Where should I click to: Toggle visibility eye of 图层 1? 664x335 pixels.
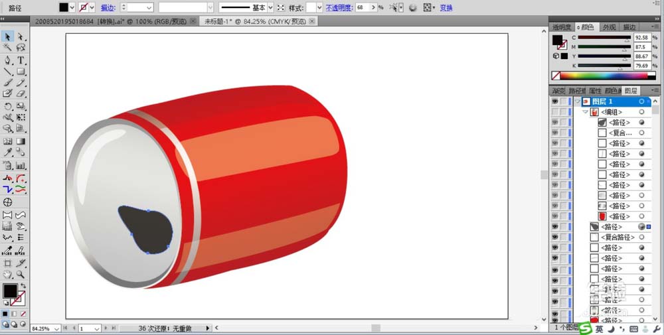coord(555,101)
